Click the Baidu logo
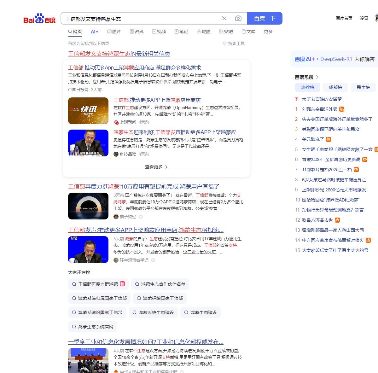Viewport: 378px width, 373px height. [x=39, y=18]
